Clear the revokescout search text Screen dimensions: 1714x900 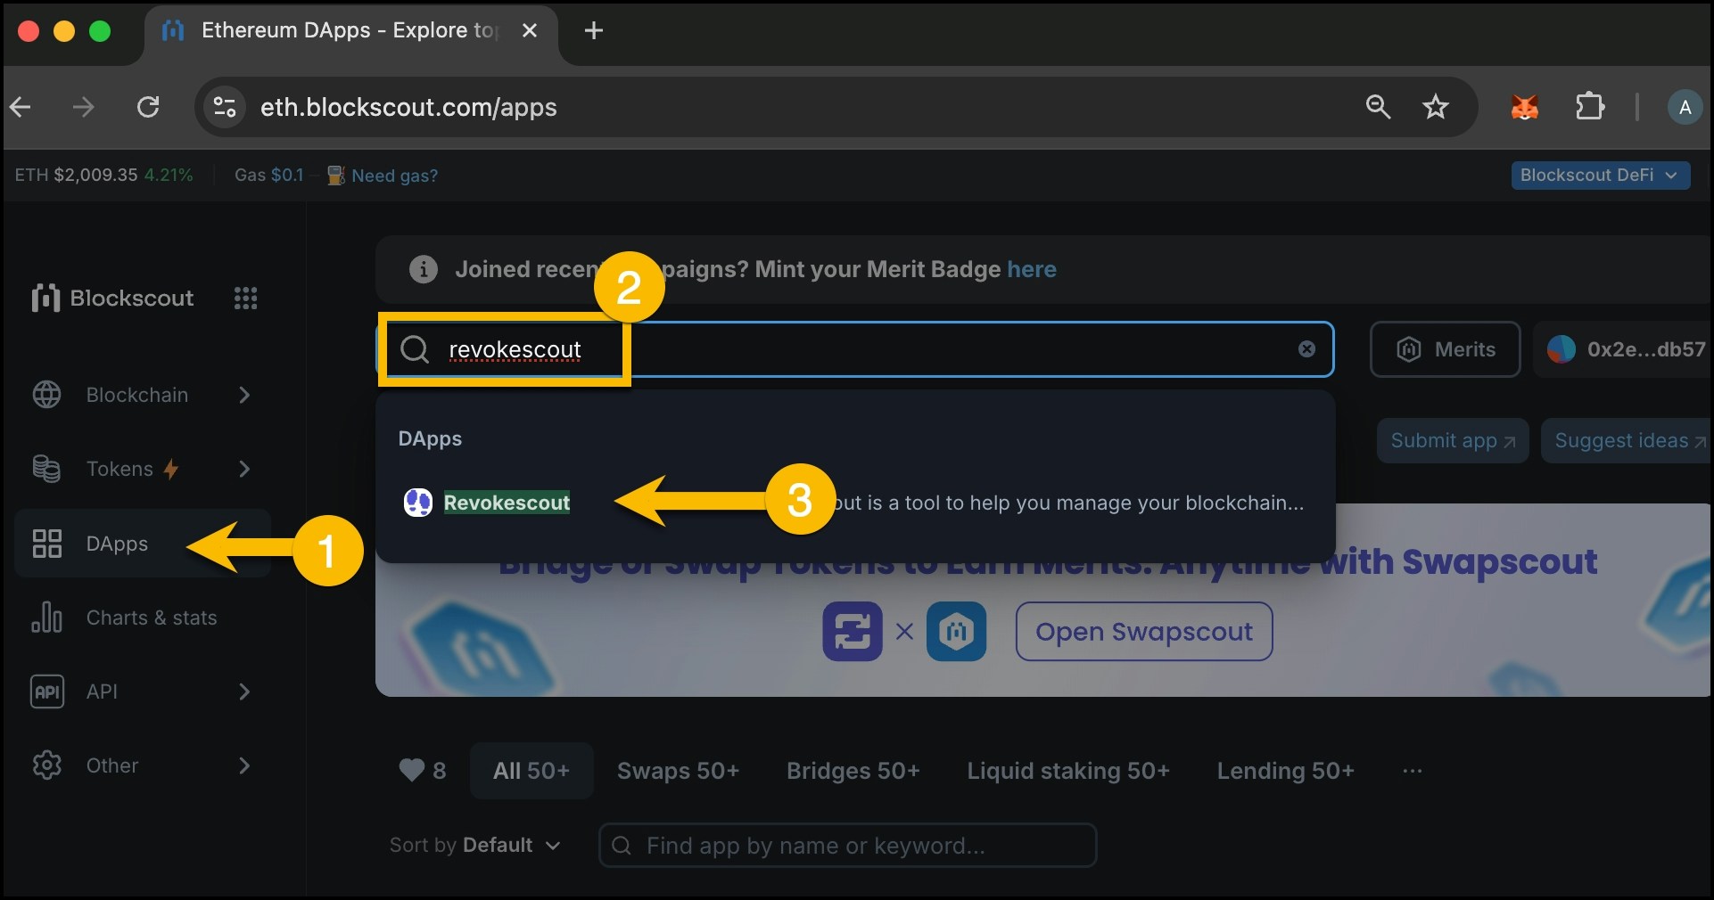[1306, 349]
